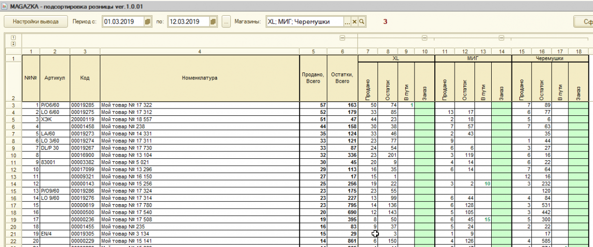Select XL stock cell 201
Viewport: 593px width, 247px height.
pos(388,154)
